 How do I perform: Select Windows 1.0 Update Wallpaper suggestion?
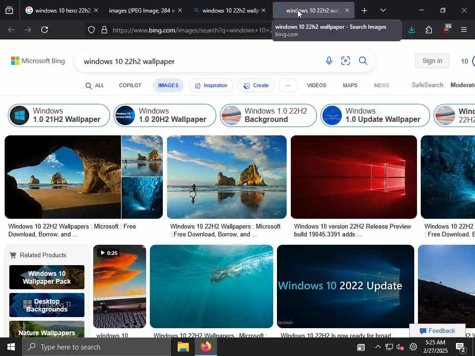tap(375, 115)
